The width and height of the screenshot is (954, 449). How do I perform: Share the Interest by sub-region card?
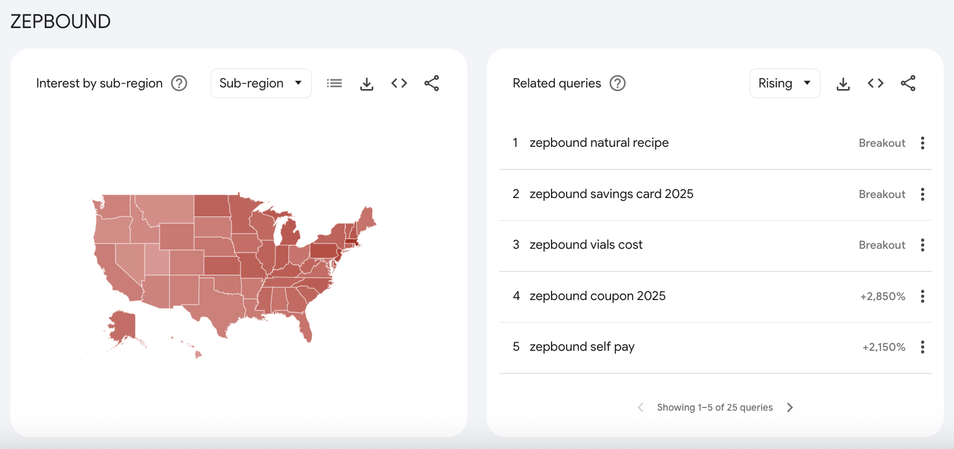[x=432, y=83]
